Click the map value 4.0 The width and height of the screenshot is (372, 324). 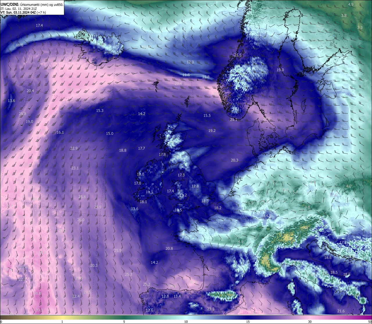(x=349, y=186)
